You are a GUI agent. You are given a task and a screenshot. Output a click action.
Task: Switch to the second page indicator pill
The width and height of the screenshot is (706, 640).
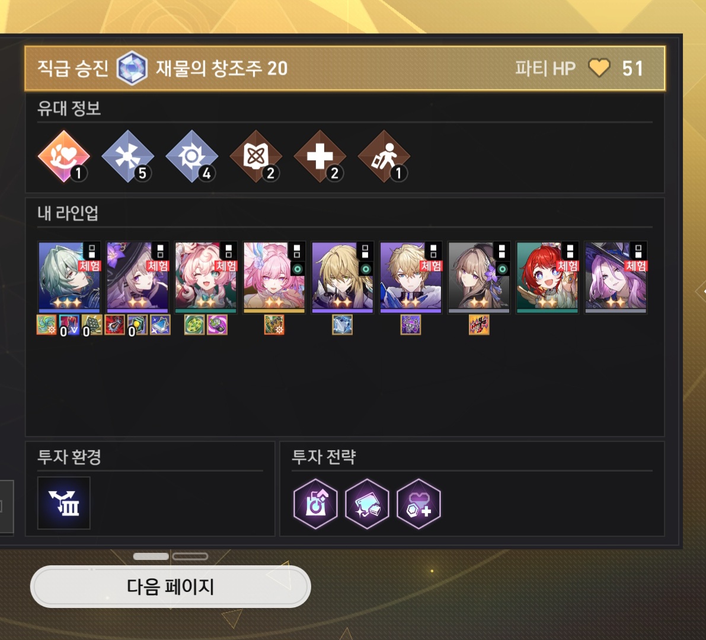tap(190, 556)
